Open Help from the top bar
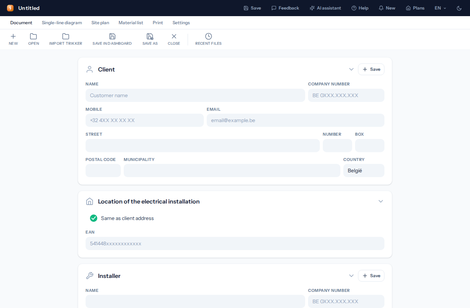Screen dimensions: 470x308 pyautogui.click(x=360, y=8)
